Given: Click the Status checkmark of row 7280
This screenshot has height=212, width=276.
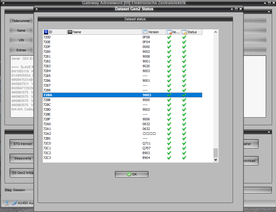Looking at the screenshot, I should (x=184, y=52).
